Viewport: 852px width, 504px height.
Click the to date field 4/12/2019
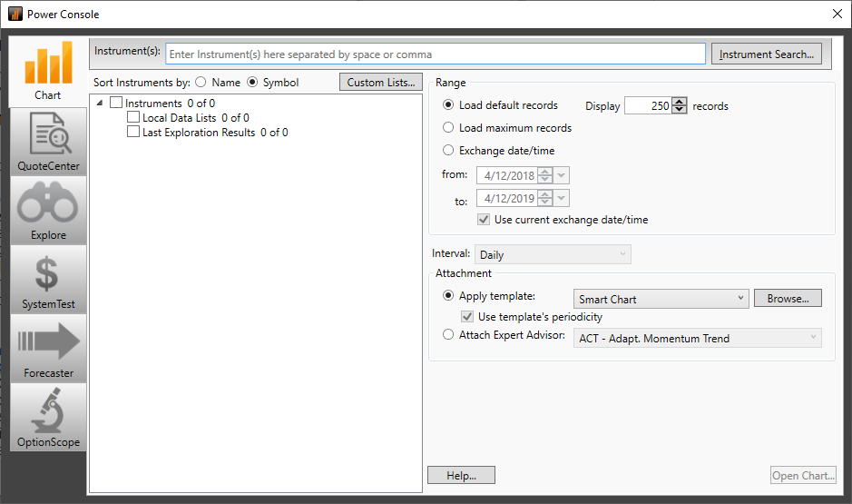(x=507, y=199)
